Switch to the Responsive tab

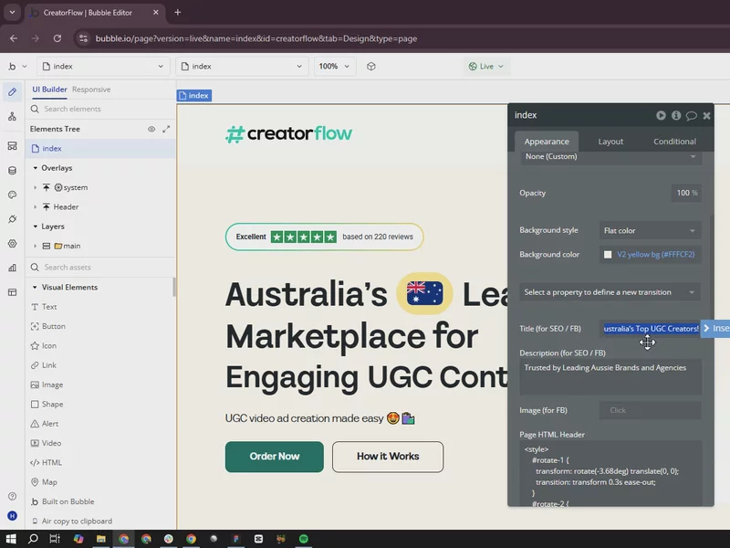click(x=91, y=90)
